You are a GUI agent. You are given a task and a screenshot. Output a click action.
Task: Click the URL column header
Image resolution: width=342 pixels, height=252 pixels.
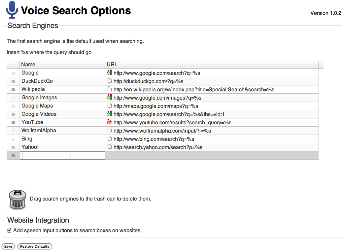[112, 64]
